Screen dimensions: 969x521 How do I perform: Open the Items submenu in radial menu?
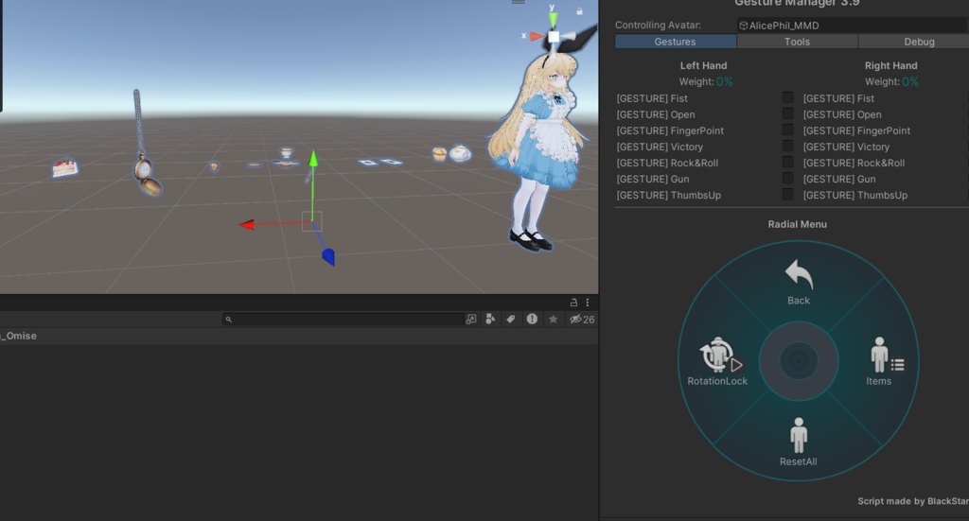click(879, 362)
